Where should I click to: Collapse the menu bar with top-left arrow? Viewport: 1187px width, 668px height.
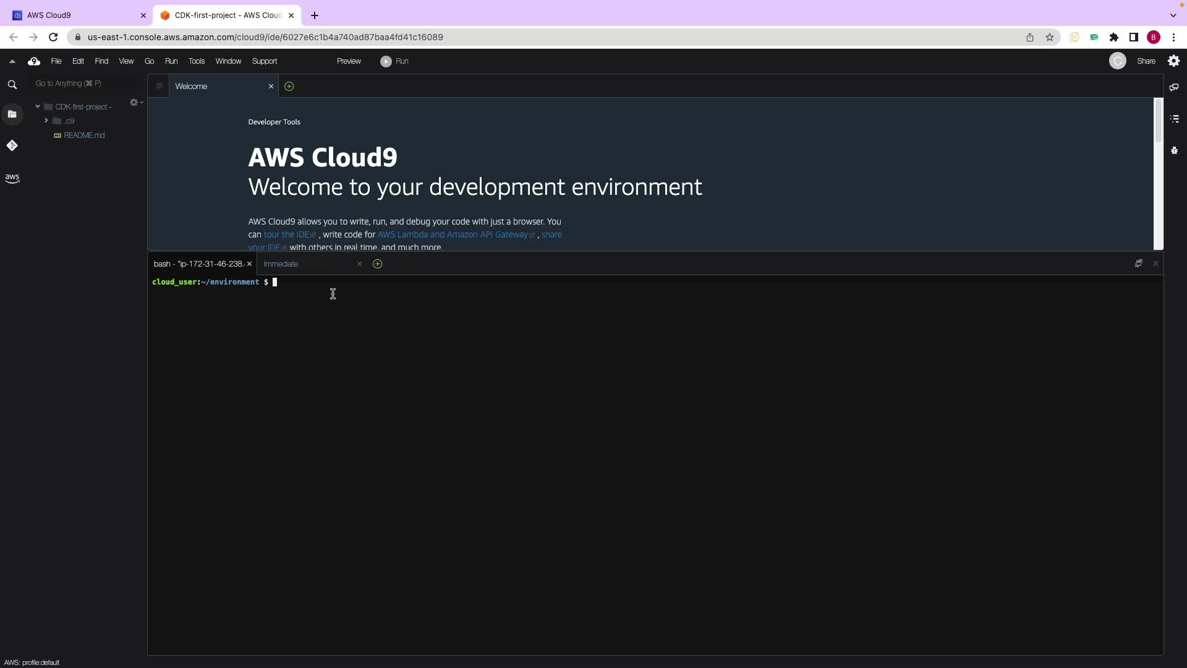tap(12, 61)
